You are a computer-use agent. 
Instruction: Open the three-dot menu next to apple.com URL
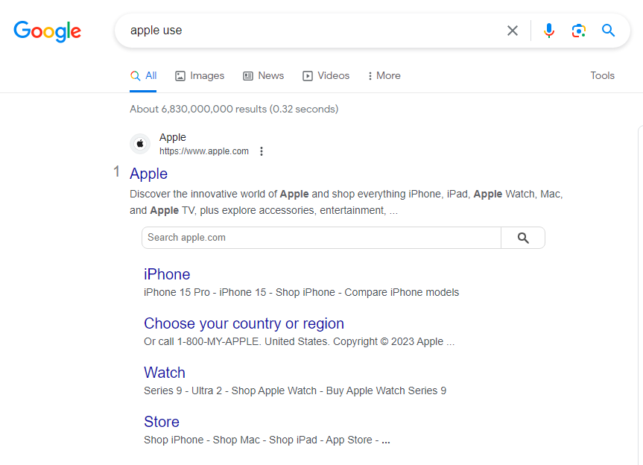point(262,151)
